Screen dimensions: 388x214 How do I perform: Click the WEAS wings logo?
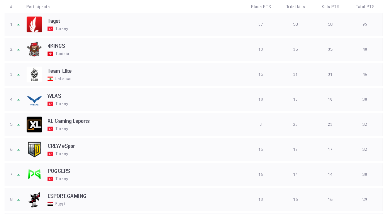pos(34,100)
